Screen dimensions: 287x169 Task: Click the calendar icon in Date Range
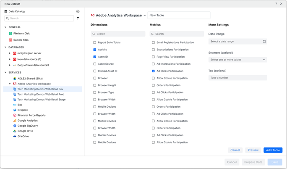point(264,42)
